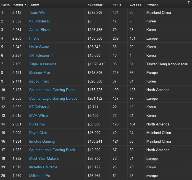Viewport: 192px width, 180px height.
Task: Open the KT Rolster B team link
Action: (x=39, y=21)
